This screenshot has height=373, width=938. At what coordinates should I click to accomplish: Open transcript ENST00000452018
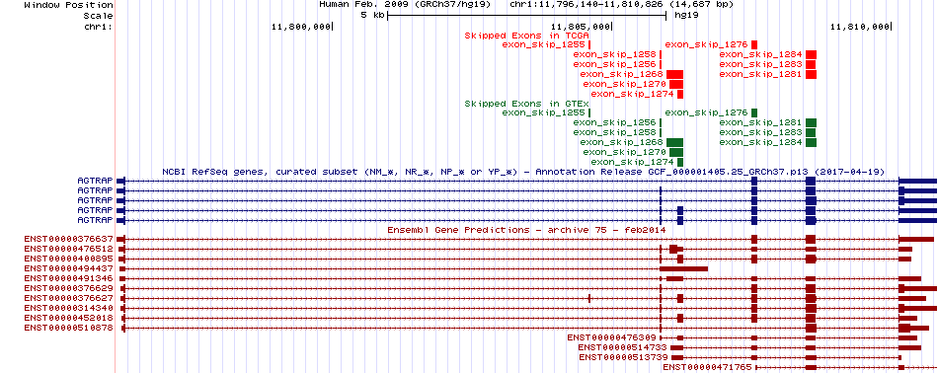tap(69, 318)
